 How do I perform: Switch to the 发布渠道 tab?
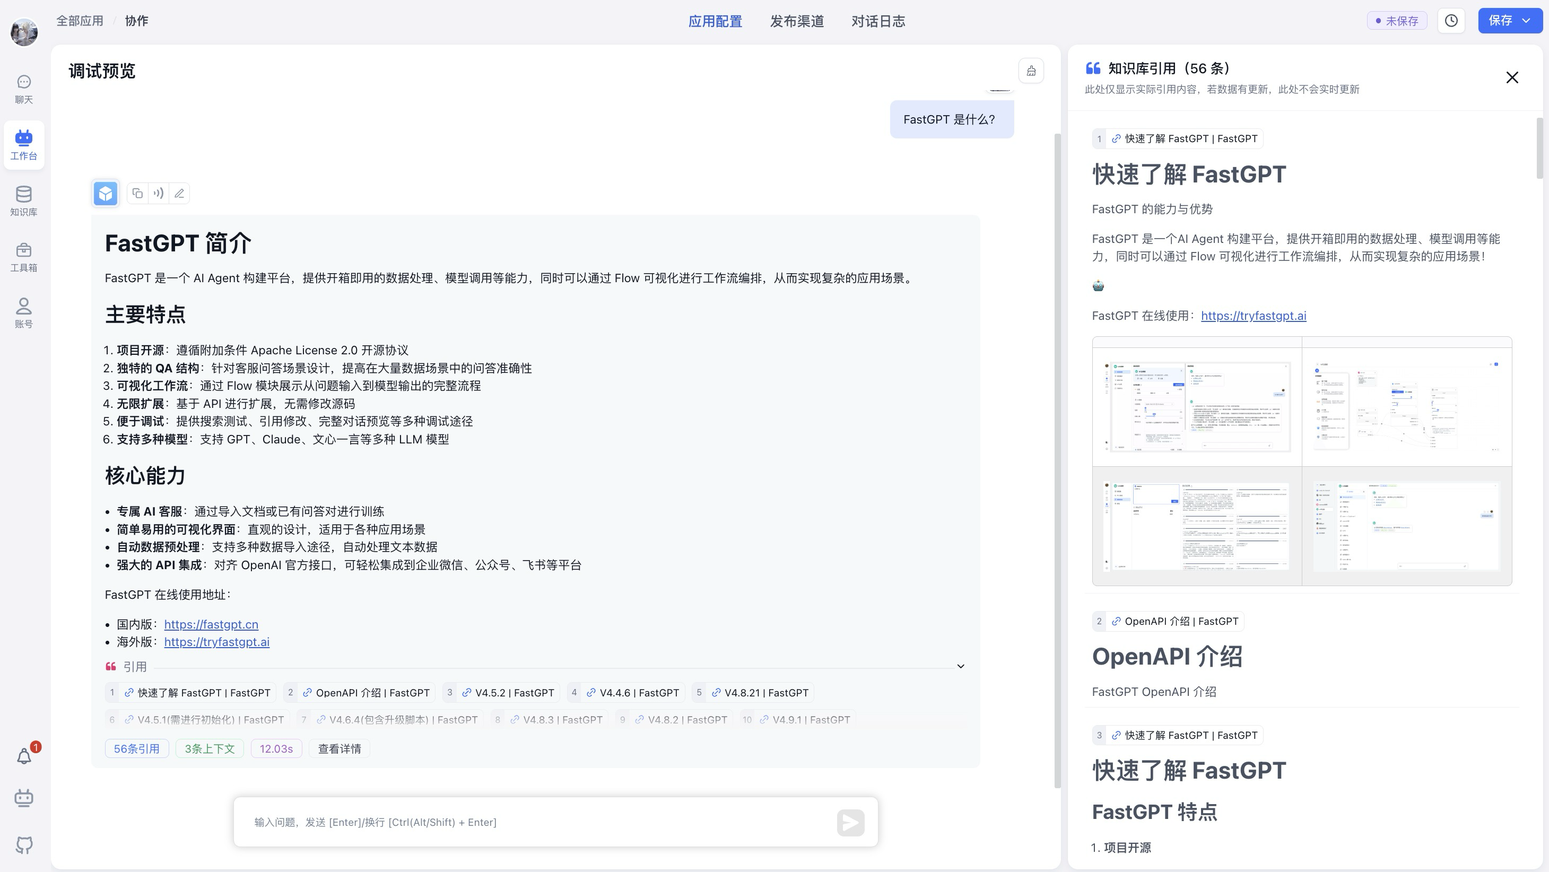pyautogui.click(x=796, y=22)
